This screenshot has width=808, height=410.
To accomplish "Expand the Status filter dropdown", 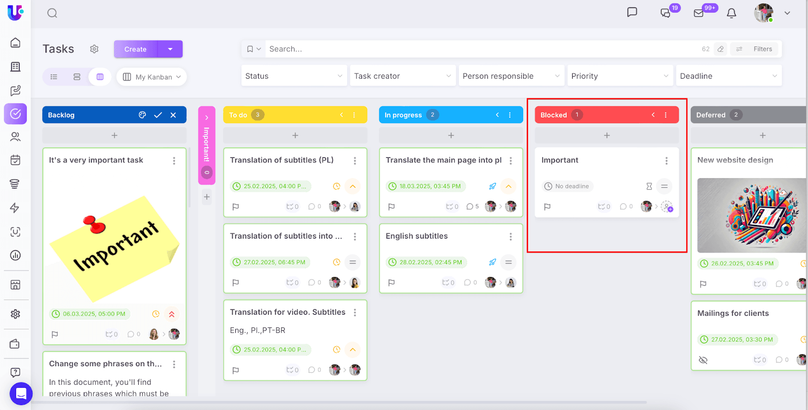I will tap(294, 76).
